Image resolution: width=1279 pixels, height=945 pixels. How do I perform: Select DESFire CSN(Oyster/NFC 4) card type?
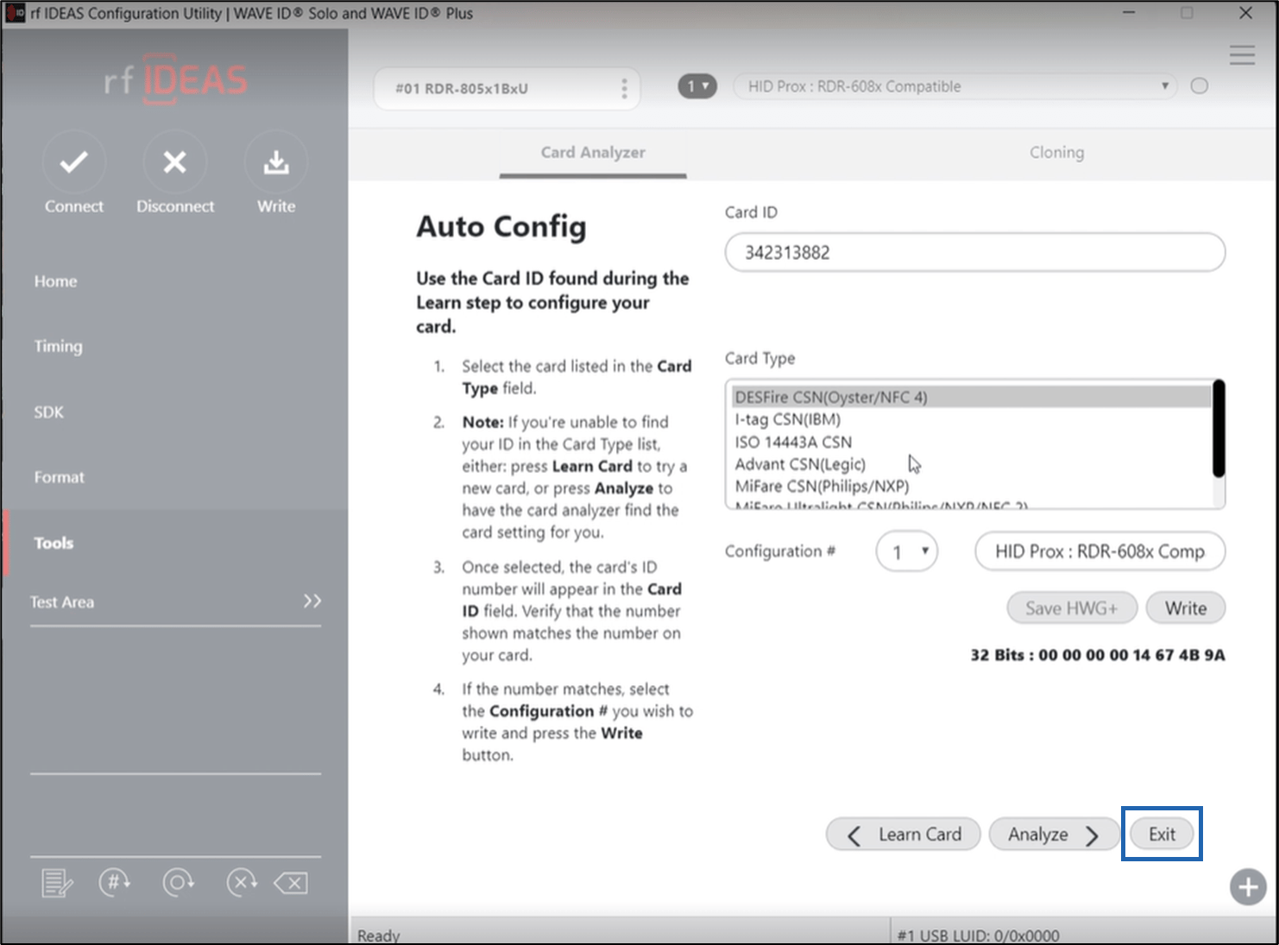[971, 397]
